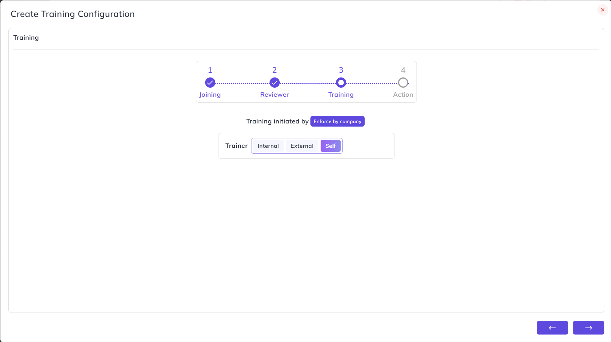Select the active Training step circle
Screen dimensions: 611x342
[x=341, y=83]
